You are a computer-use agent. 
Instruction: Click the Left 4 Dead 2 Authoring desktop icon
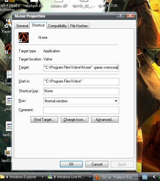pyautogui.click(x=10, y=6)
